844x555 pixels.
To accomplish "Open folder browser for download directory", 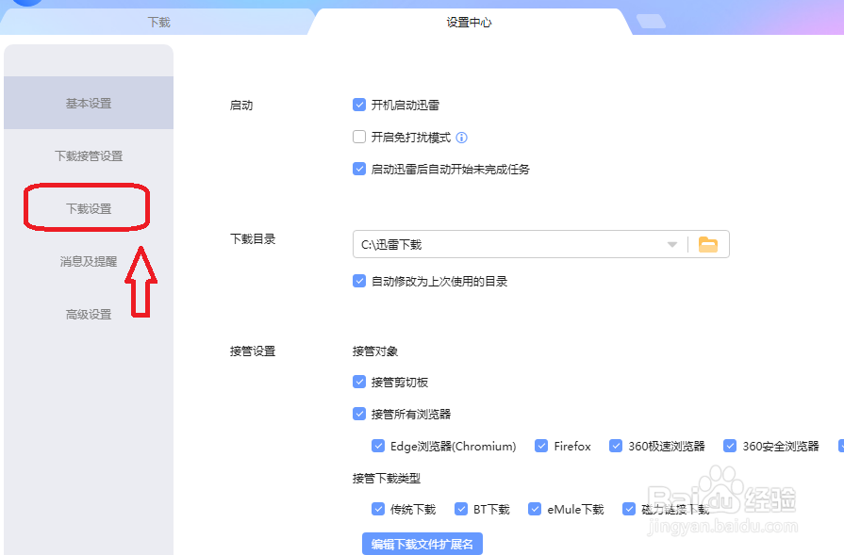I will coord(708,245).
